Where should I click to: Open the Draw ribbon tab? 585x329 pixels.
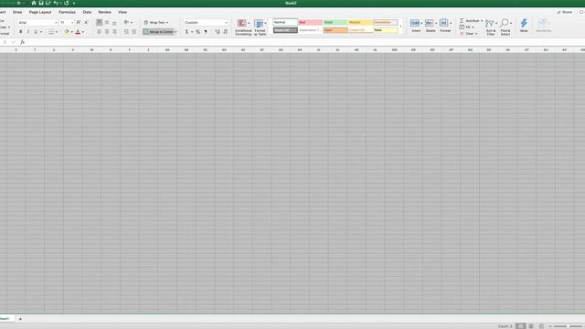[x=17, y=12]
